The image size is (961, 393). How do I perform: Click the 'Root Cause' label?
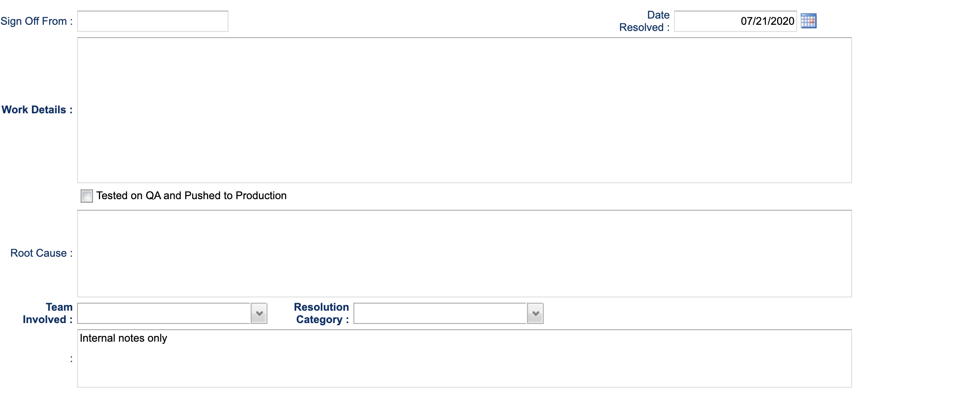click(x=41, y=253)
